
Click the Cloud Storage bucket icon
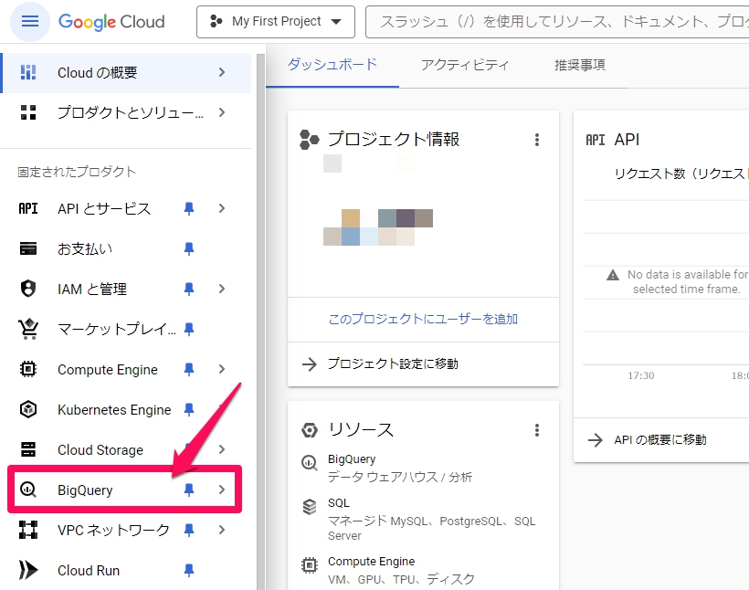pyautogui.click(x=27, y=449)
